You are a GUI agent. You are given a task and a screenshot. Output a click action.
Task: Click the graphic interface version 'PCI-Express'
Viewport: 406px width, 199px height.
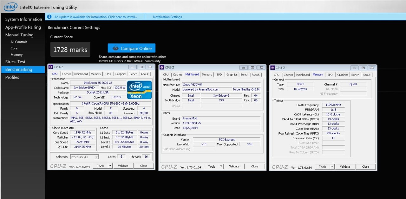click(227, 139)
